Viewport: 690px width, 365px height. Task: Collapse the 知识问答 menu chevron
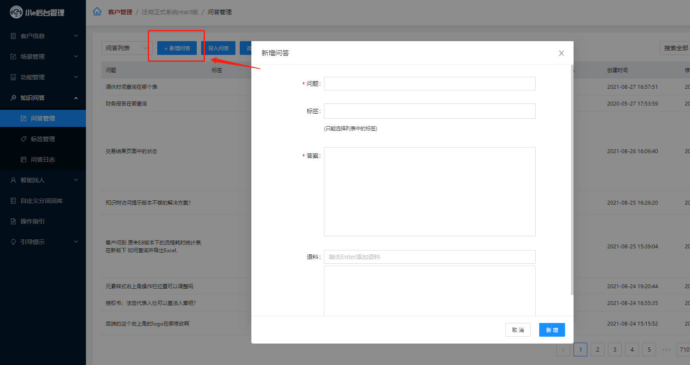pos(76,98)
